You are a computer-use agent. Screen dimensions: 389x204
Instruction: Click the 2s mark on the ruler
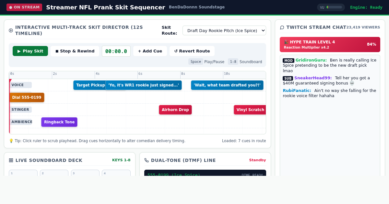(55, 74)
